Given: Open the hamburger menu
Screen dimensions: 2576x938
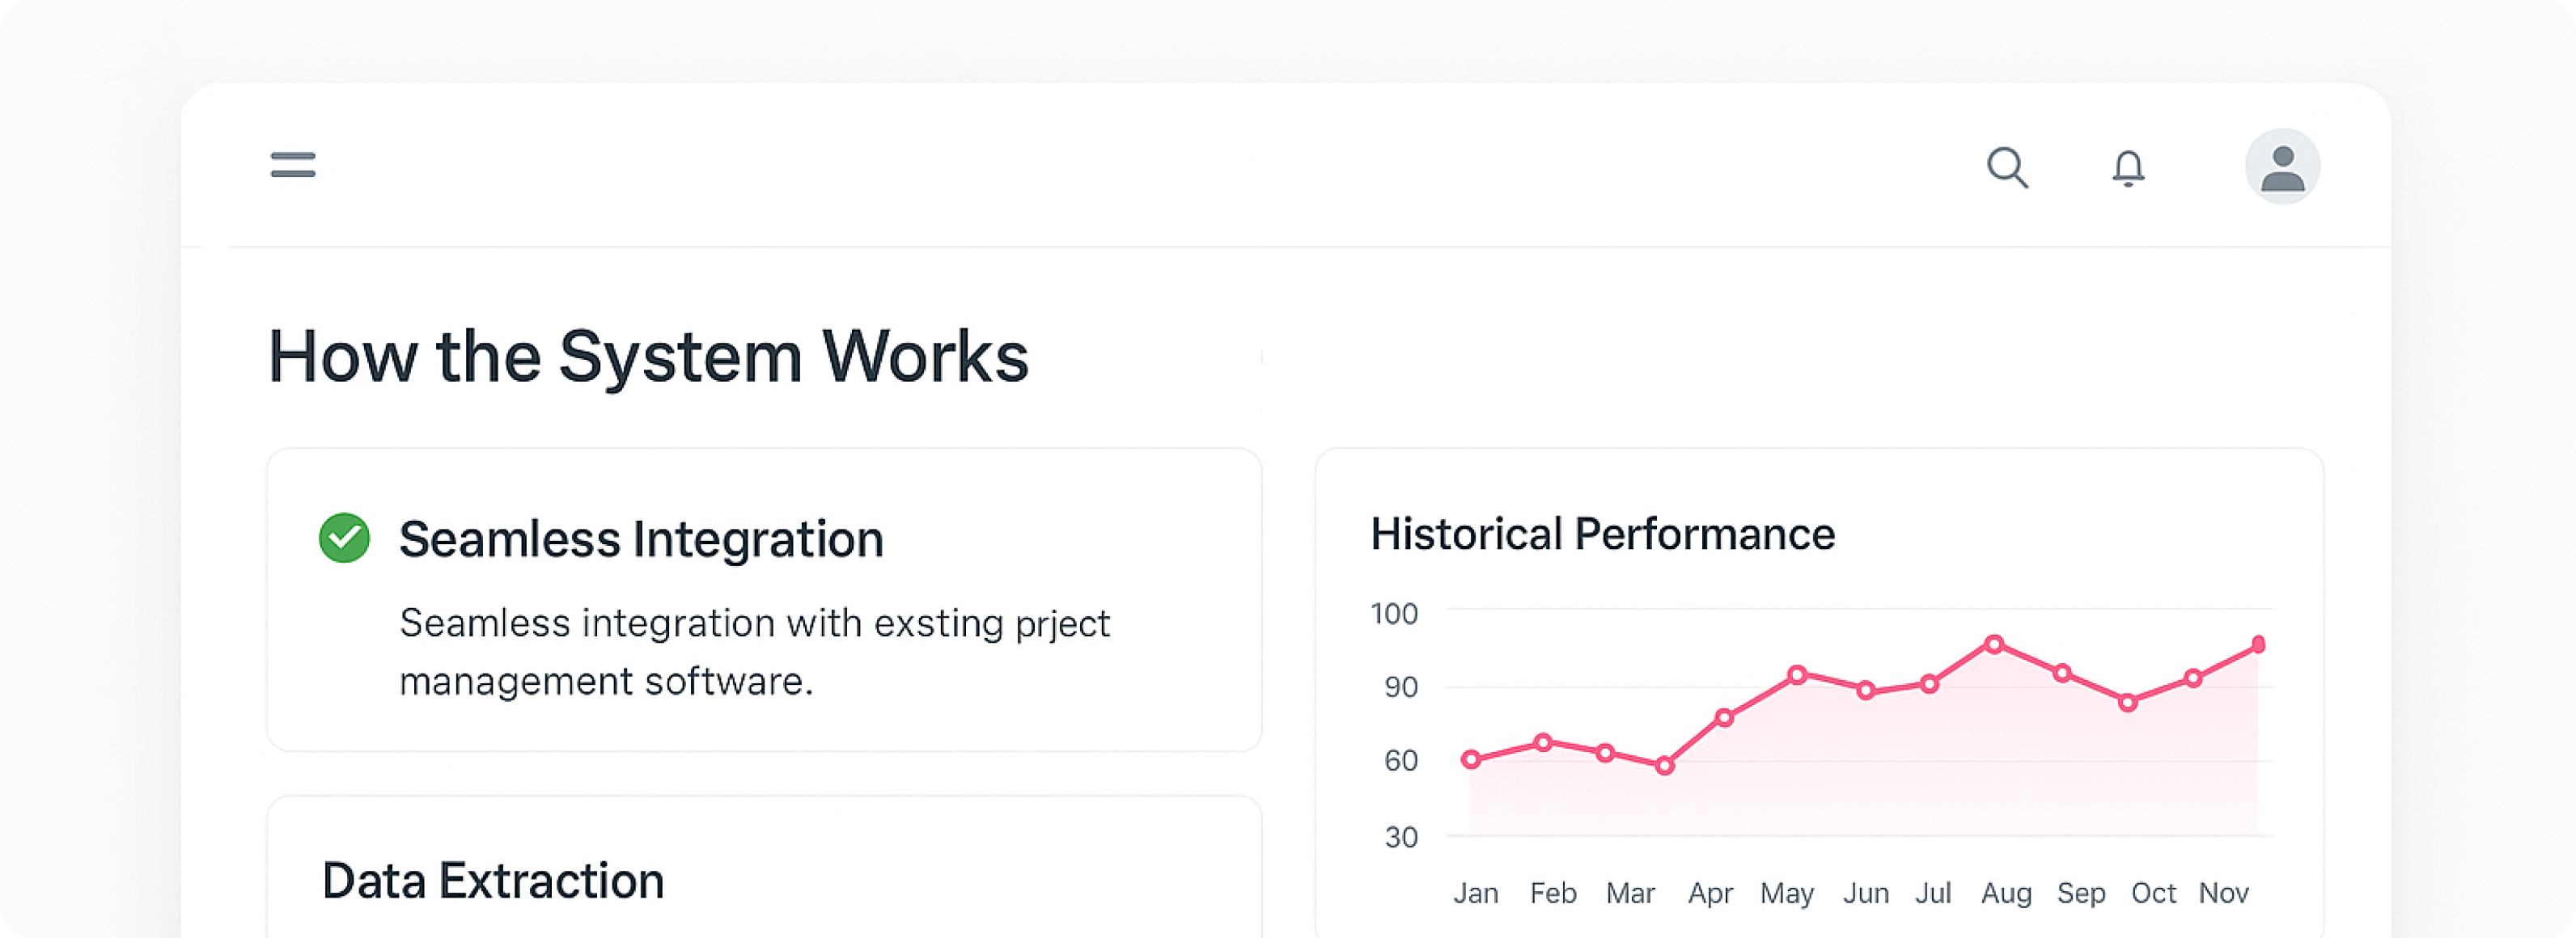Looking at the screenshot, I should pyautogui.click(x=293, y=165).
